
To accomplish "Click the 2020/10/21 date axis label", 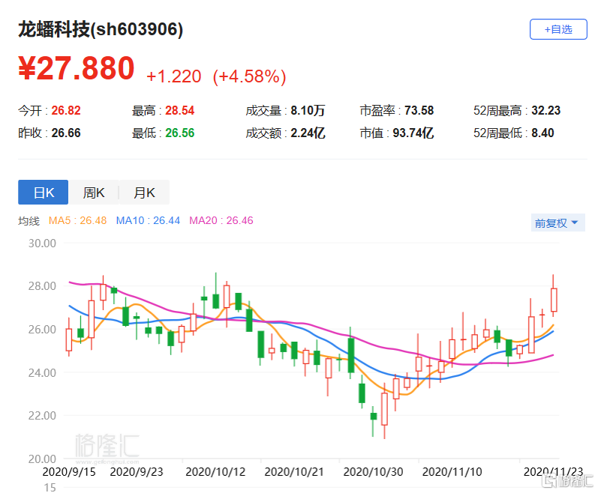I will tap(294, 472).
